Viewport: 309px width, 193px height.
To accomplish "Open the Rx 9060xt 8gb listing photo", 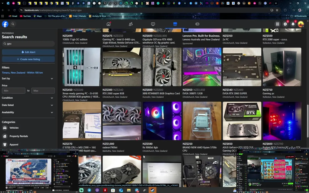I will point(162,121).
